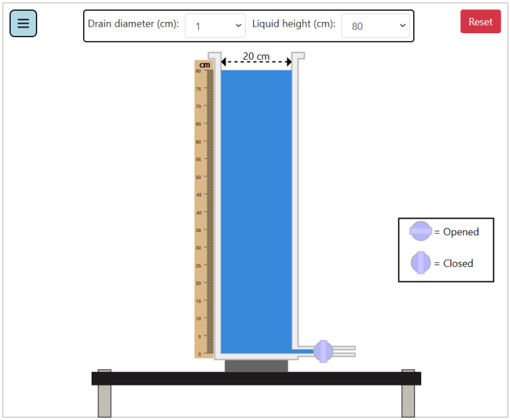Click the 40 cm mark on ruler
The image size is (510, 420).
click(199, 213)
